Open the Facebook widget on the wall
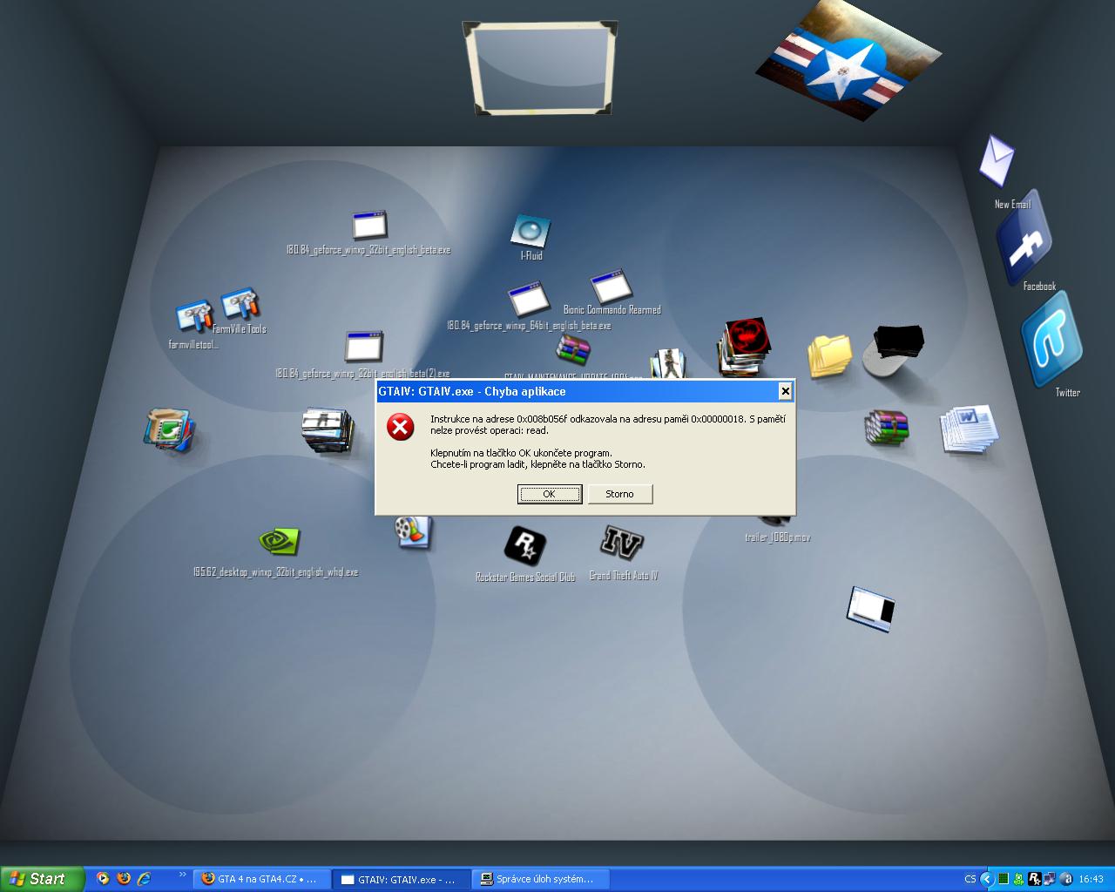 tap(1024, 240)
